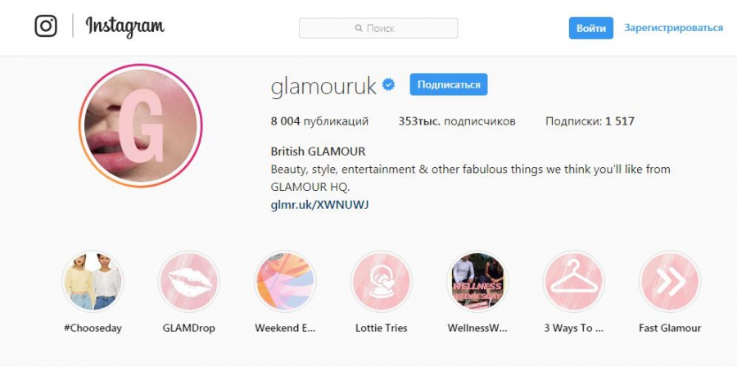Open the WellnessW... story highlight

click(477, 281)
